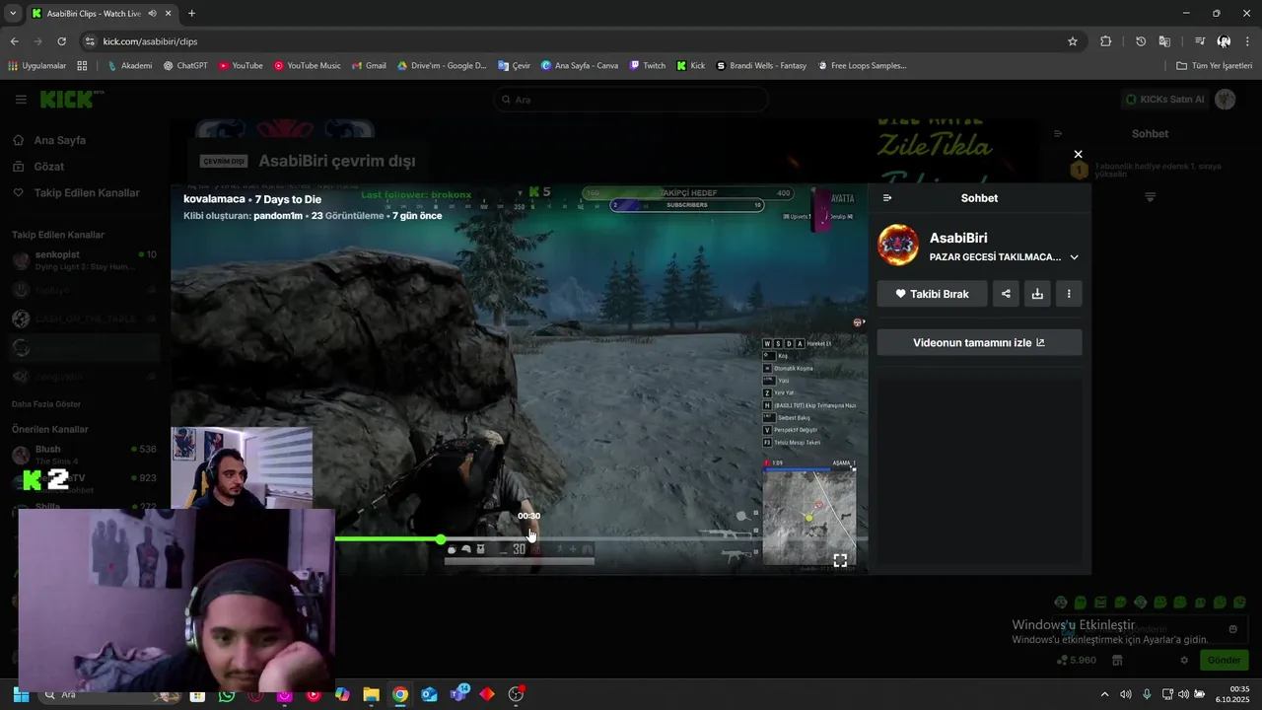The image size is (1262, 710).
Task: Unfollow using Takibi Bırak button
Action: (x=932, y=294)
